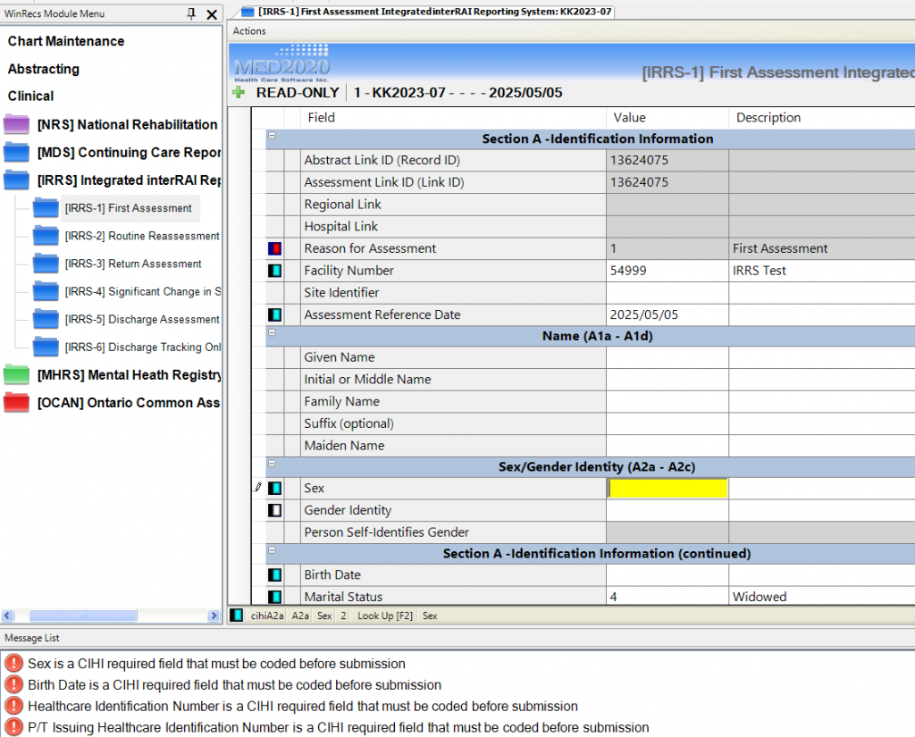Screen dimensions: 915x737
Task: Open the Actions menu
Action: pyautogui.click(x=248, y=30)
